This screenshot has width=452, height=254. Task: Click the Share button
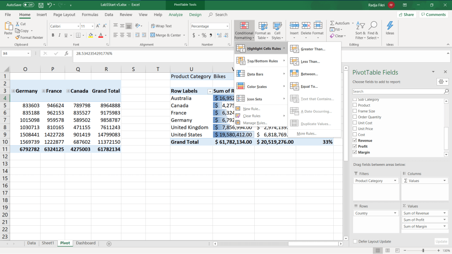point(406,15)
